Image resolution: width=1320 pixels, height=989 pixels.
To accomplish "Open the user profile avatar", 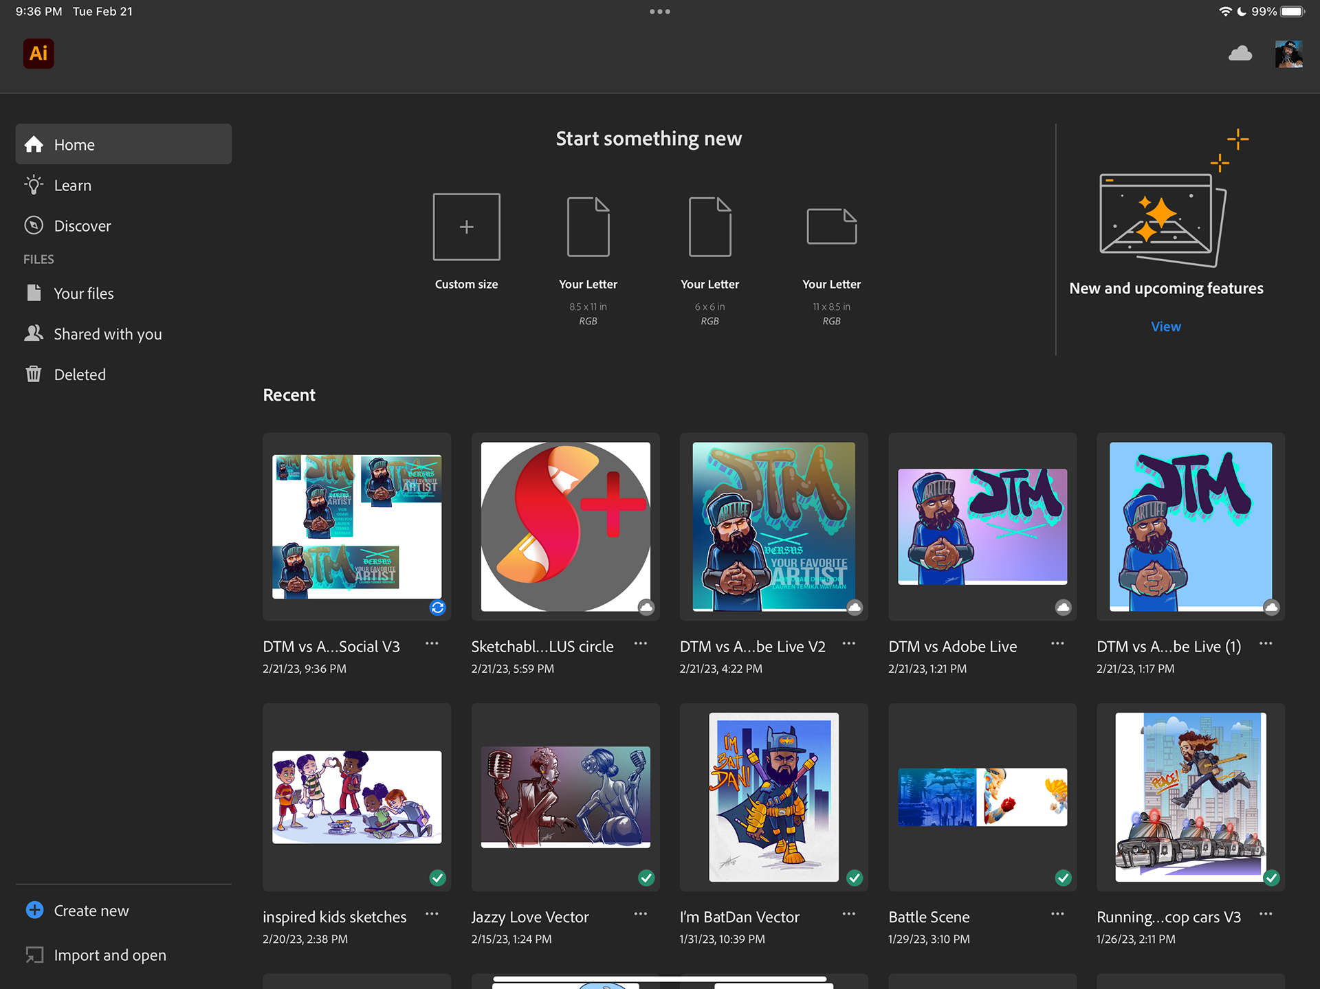I will (1288, 54).
